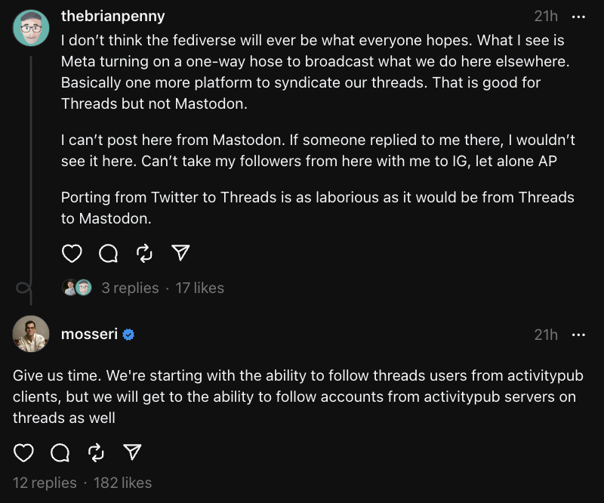Like thebrianpenny's post with heart icon

72,253
